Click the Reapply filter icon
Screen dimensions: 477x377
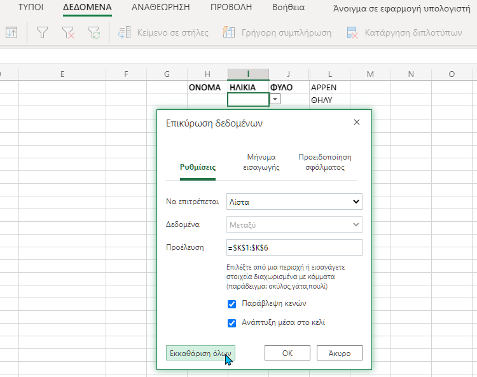[x=93, y=32]
